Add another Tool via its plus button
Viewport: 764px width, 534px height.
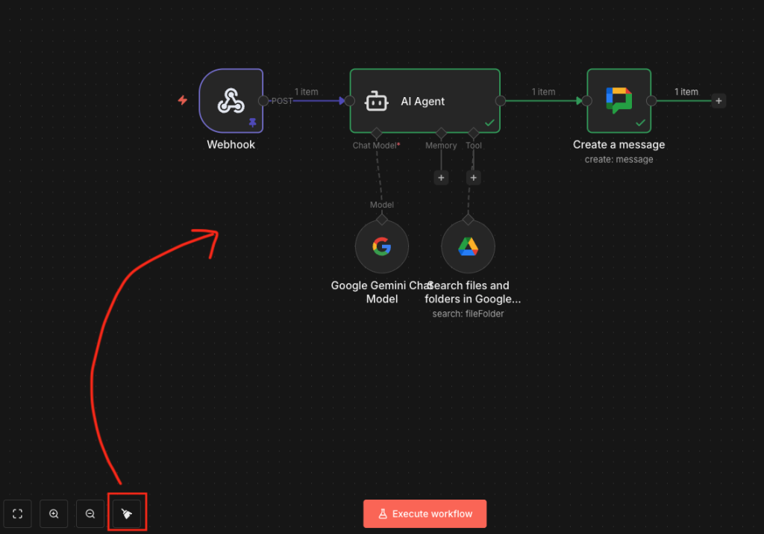(473, 178)
